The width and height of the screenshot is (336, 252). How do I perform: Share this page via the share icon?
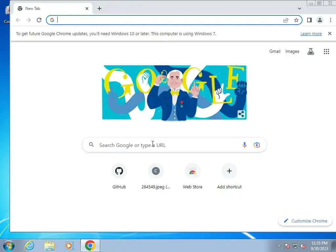point(286,20)
